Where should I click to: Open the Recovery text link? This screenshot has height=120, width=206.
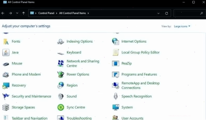(19, 86)
